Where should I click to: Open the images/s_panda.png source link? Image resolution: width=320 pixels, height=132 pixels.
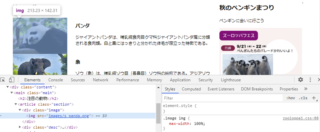click(x=69, y=116)
